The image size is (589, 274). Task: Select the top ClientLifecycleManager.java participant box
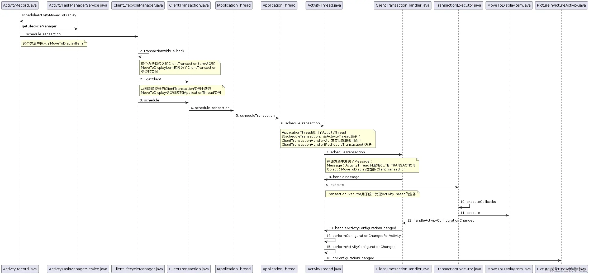(x=138, y=5)
